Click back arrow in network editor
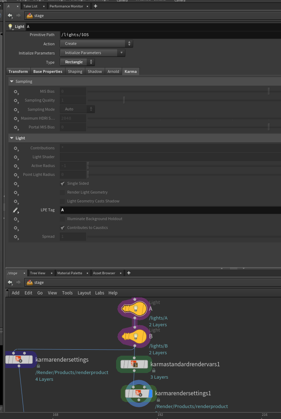281x419 pixels. point(10,282)
